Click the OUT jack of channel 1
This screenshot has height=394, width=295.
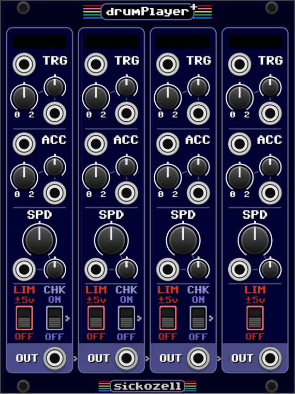pos(55,358)
